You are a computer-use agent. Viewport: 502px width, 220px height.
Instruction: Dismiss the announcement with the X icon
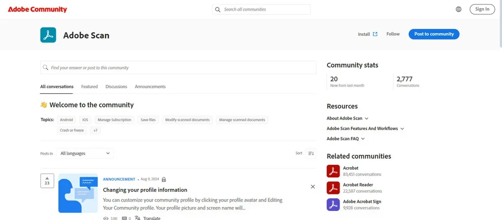point(313,187)
